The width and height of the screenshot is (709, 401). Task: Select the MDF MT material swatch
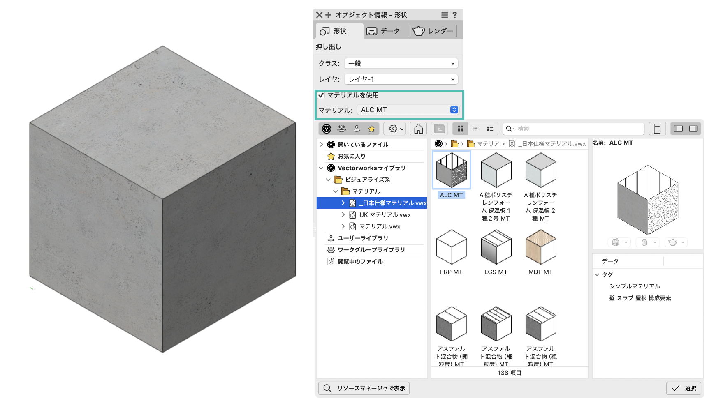(x=540, y=248)
